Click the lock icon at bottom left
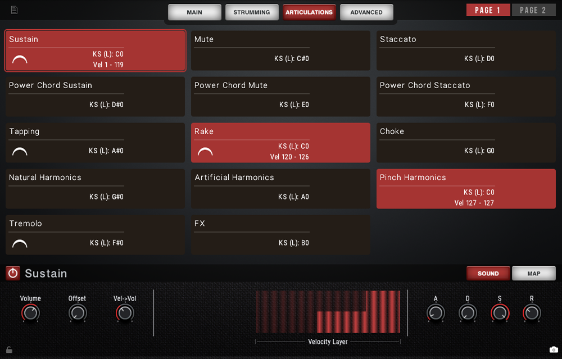 [x=10, y=349]
